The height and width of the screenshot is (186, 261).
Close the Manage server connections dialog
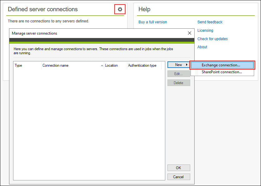coord(189,33)
